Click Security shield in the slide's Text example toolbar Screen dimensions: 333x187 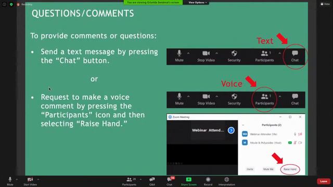tap(234, 56)
